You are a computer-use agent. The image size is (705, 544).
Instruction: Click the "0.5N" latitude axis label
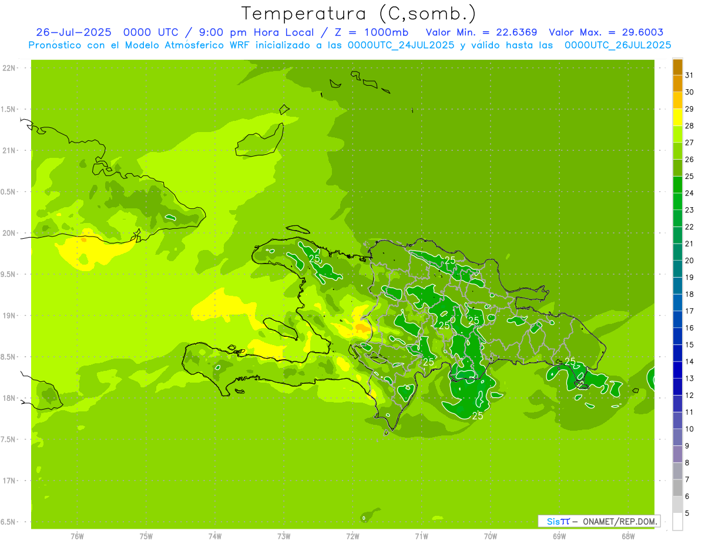(x=8, y=192)
